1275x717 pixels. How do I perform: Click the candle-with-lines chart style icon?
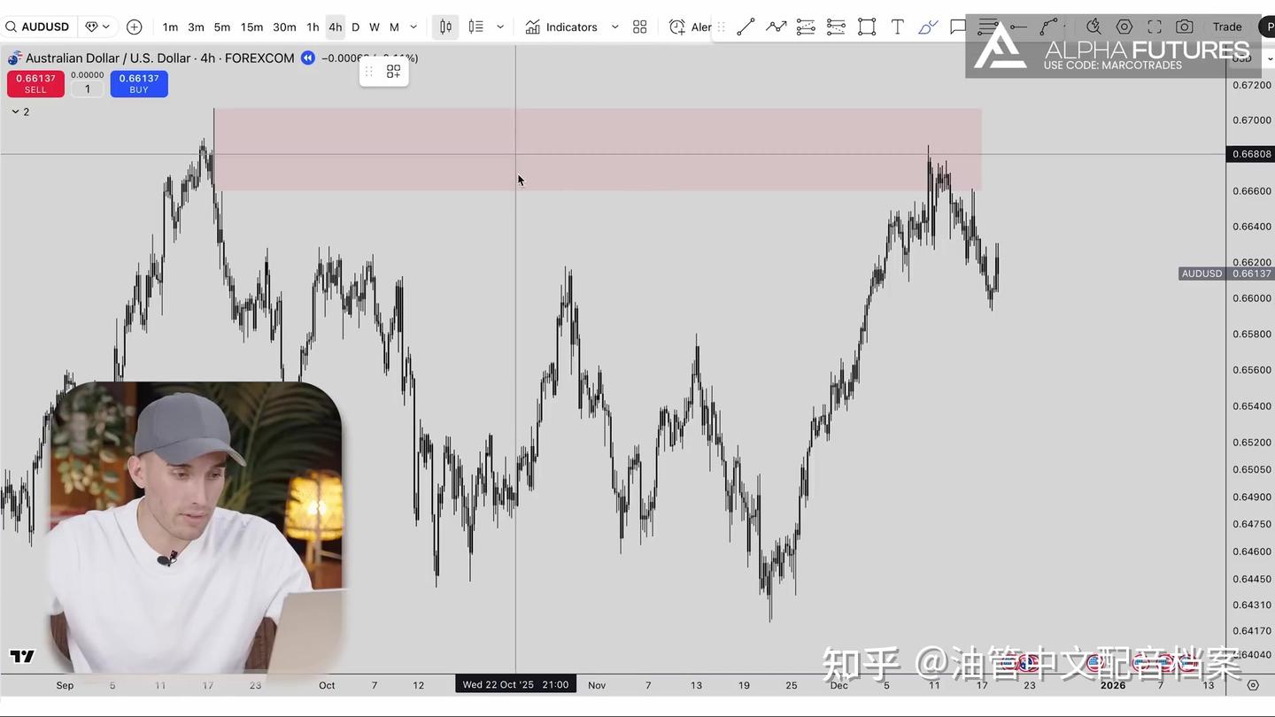coord(476,27)
